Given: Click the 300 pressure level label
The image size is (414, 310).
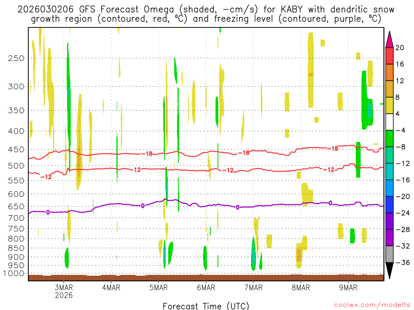Looking at the screenshot, I should pyautogui.click(x=16, y=86).
